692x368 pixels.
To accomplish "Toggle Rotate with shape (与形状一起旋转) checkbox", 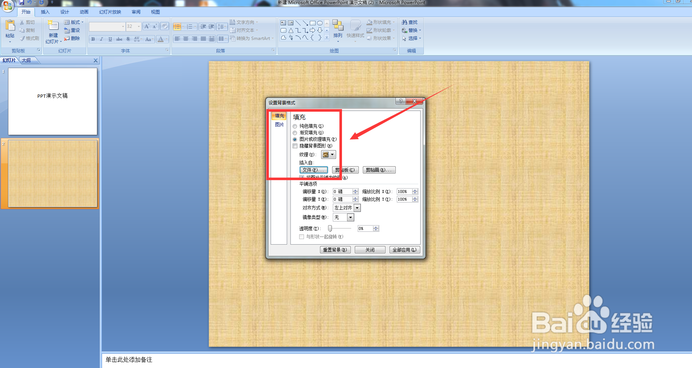I will (x=302, y=237).
